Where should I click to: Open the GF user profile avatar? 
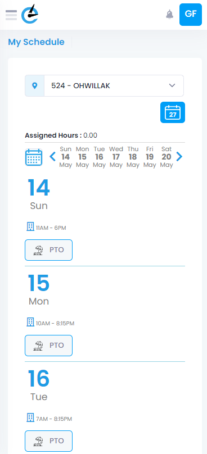(191, 15)
